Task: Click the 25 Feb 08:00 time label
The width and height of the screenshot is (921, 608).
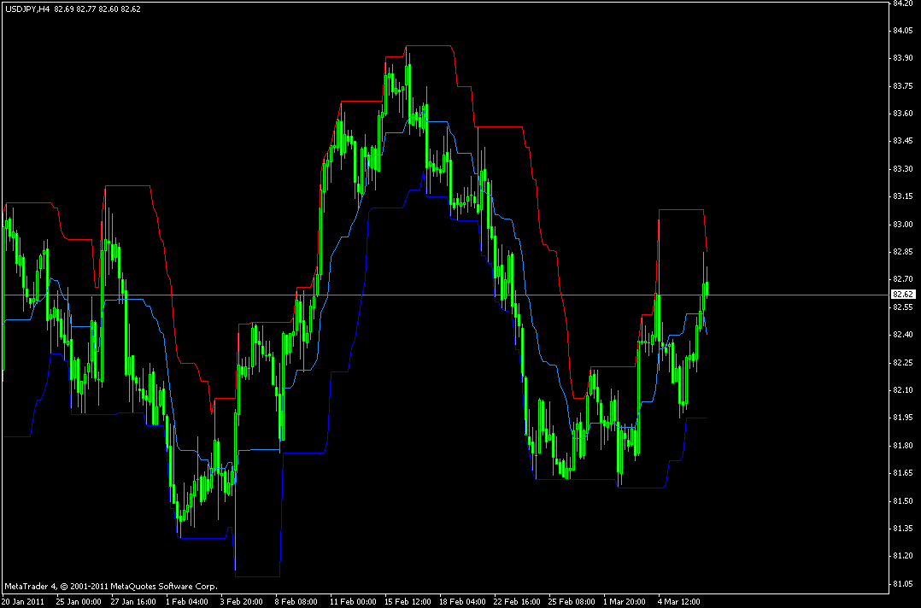Action: [x=572, y=602]
